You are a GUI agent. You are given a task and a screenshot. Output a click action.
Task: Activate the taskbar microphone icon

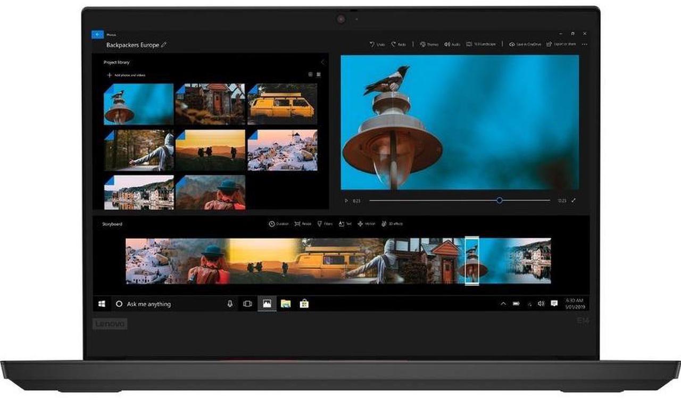(x=230, y=304)
